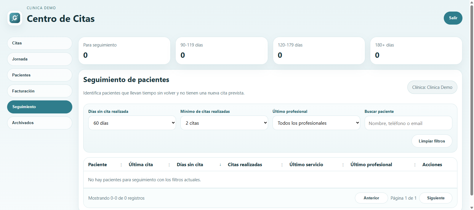The width and height of the screenshot is (474, 210).
Task: Click the Para seguimiento summary card
Action: click(x=124, y=51)
